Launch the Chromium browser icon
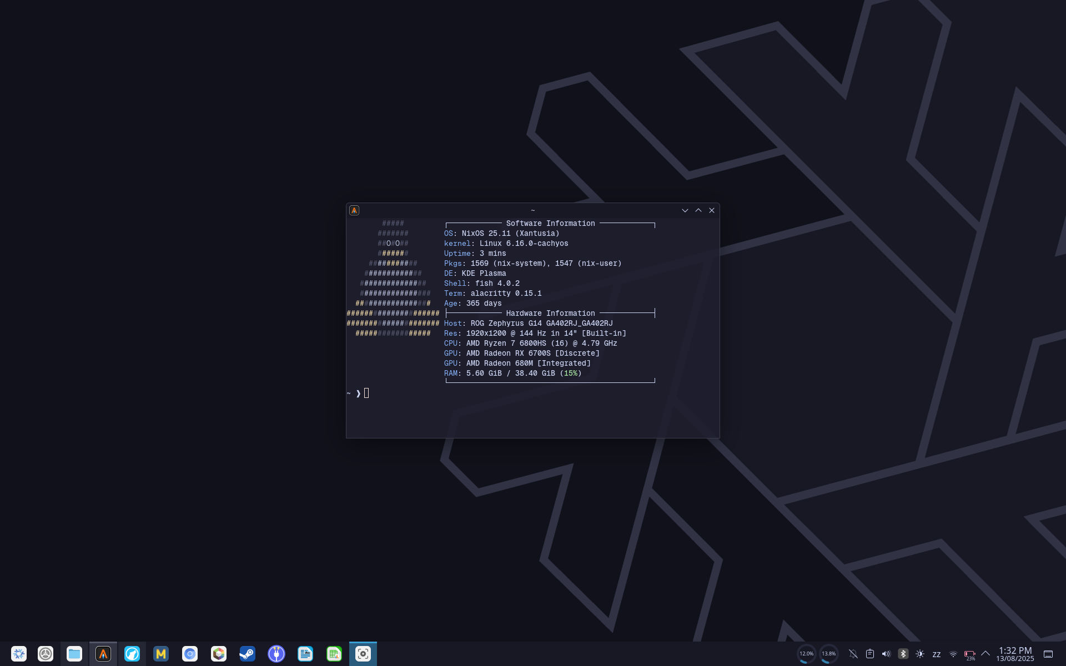This screenshot has height=666, width=1066. [x=190, y=654]
